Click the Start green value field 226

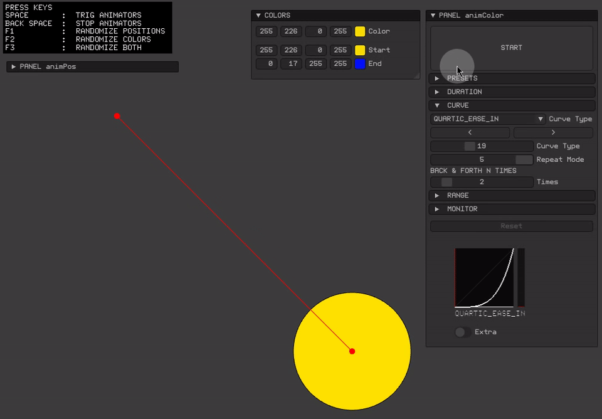click(x=291, y=50)
